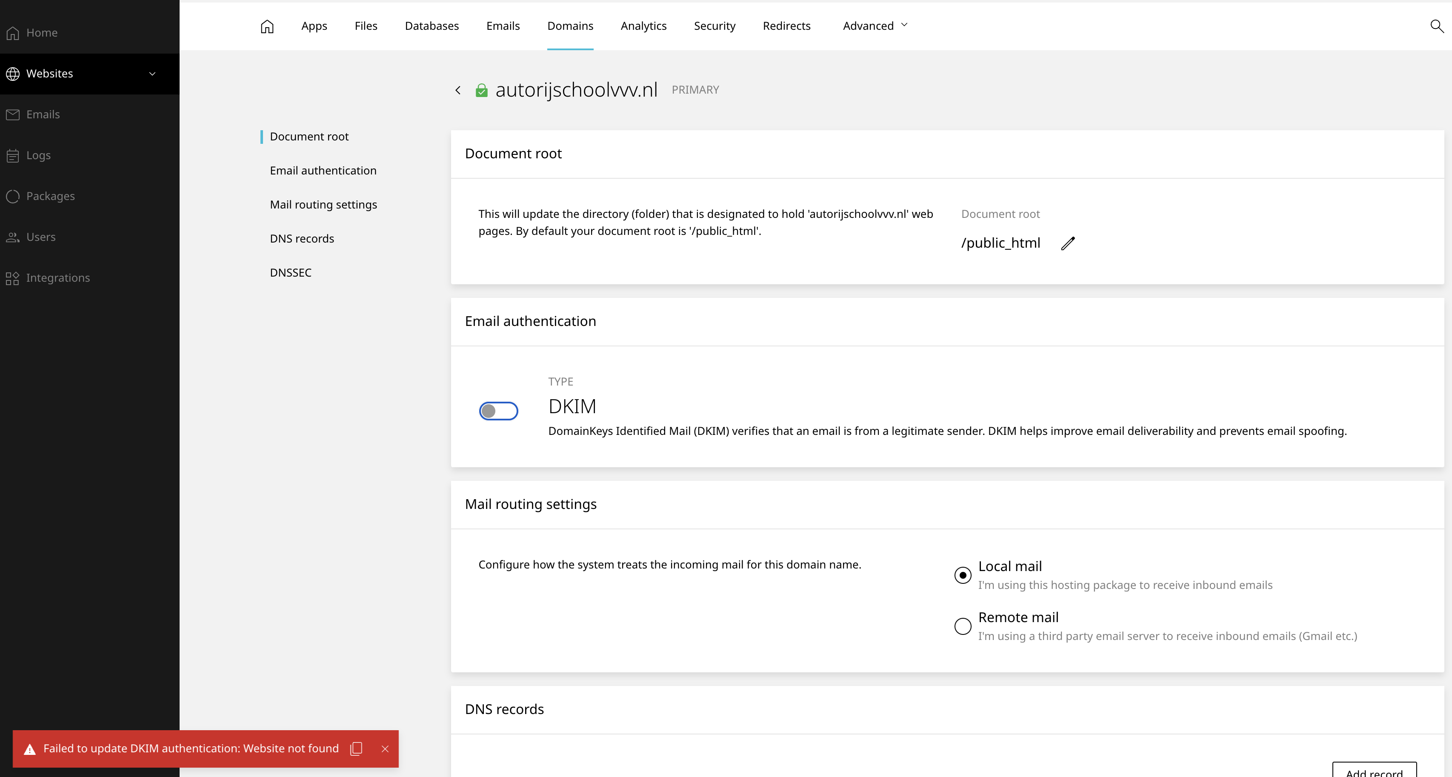The width and height of the screenshot is (1452, 777).
Task: Click the PRIMARY domain label
Action: click(695, 90)
